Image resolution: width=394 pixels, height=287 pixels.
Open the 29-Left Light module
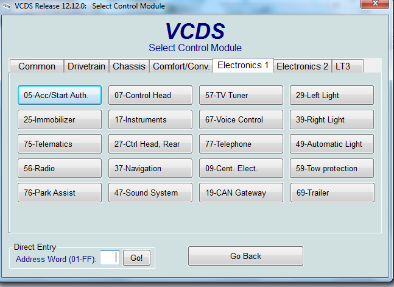pos(332,95)
